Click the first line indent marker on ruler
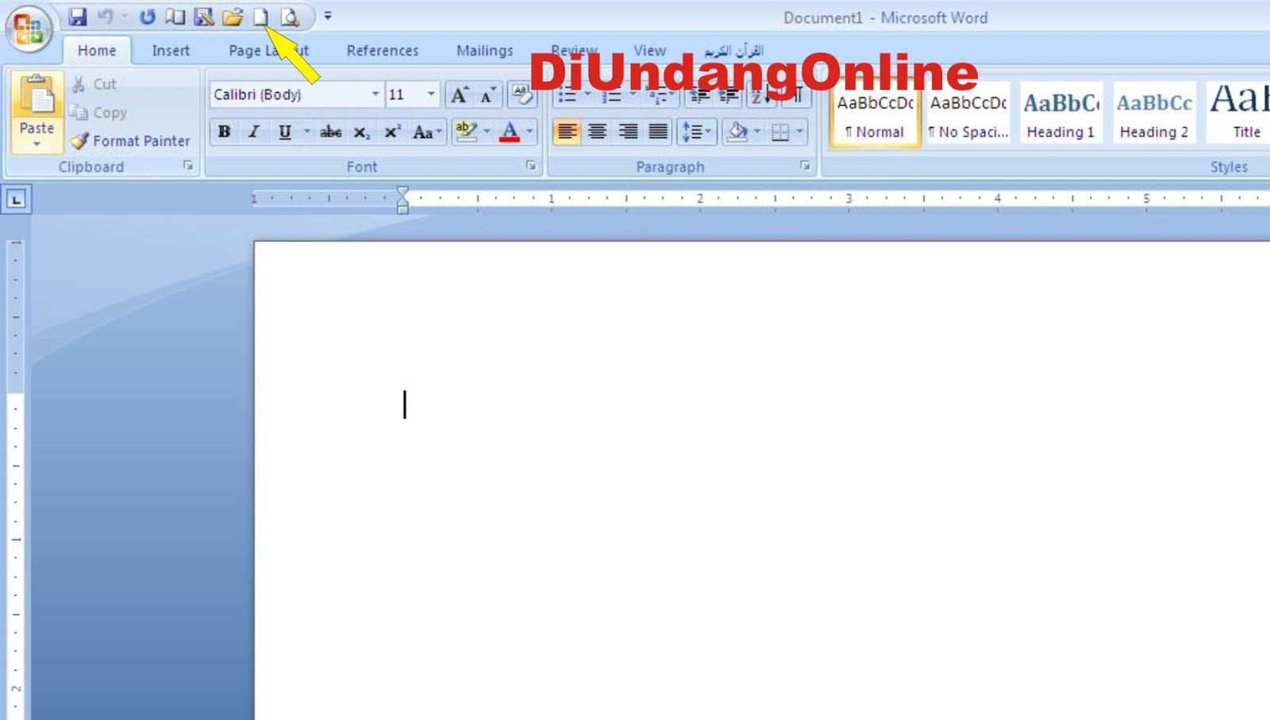Image resolution: width=1270 pixels, height=720 pixels. pyautogui.click(x=402, y=192)
